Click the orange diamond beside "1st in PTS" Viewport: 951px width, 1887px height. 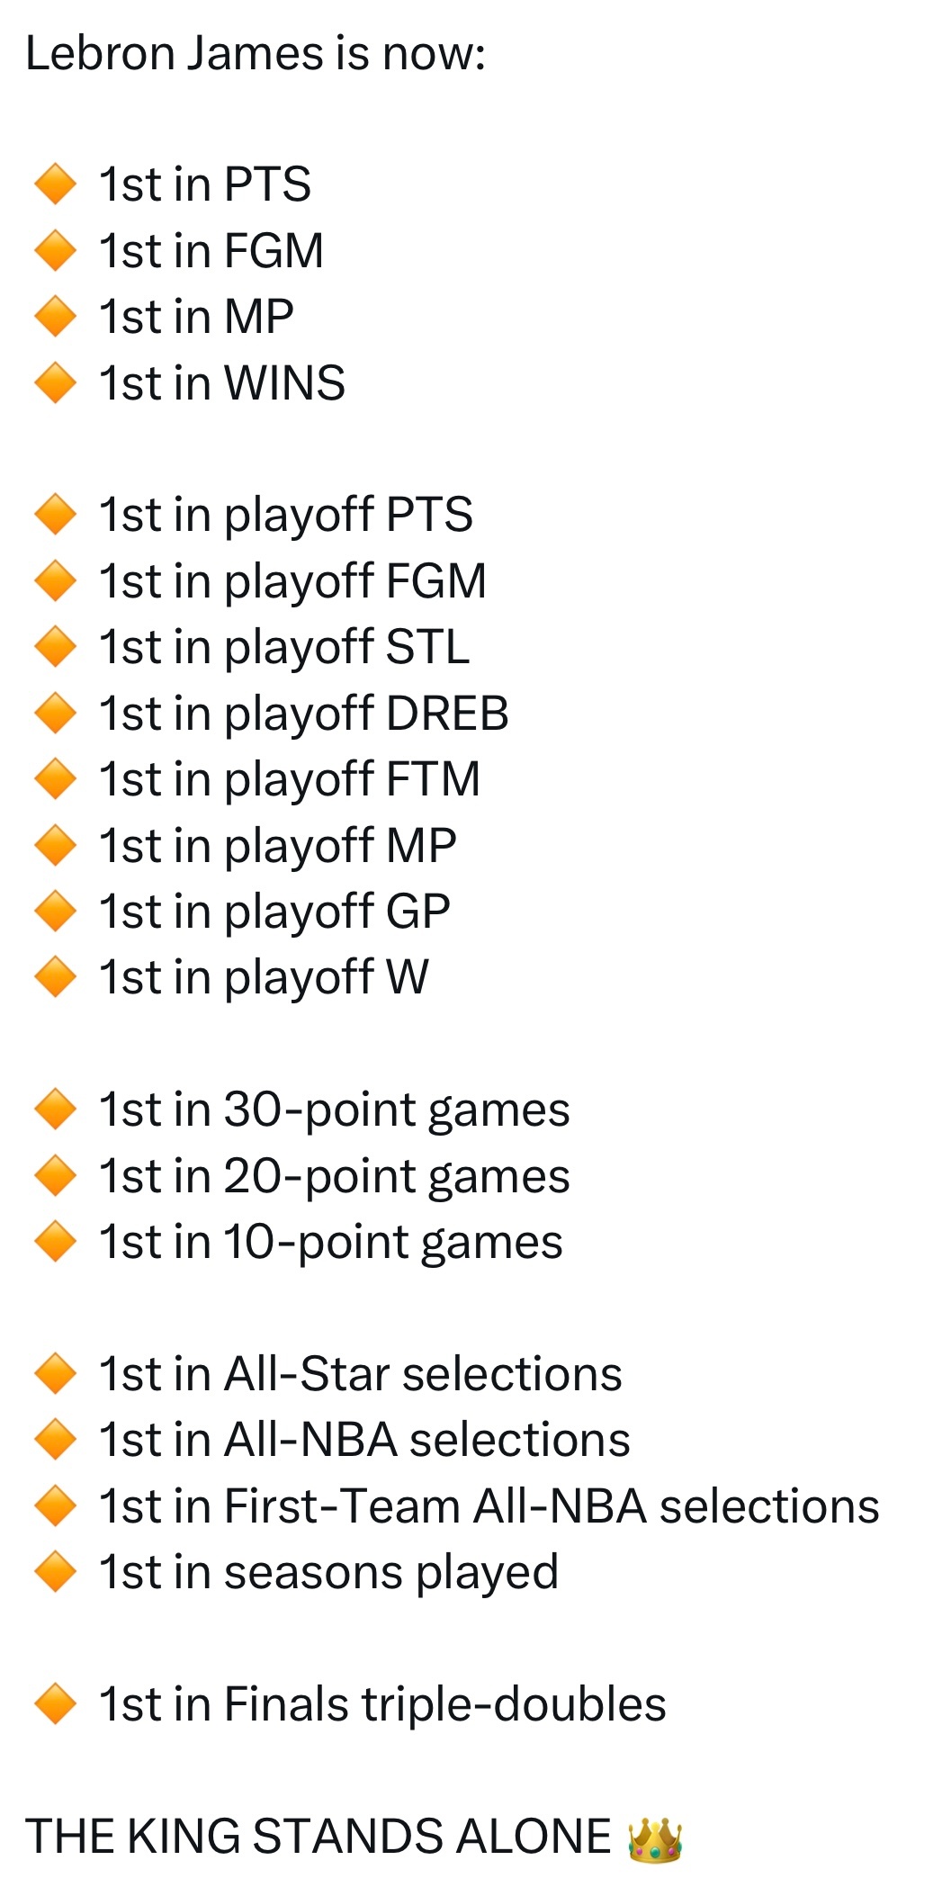55,184
